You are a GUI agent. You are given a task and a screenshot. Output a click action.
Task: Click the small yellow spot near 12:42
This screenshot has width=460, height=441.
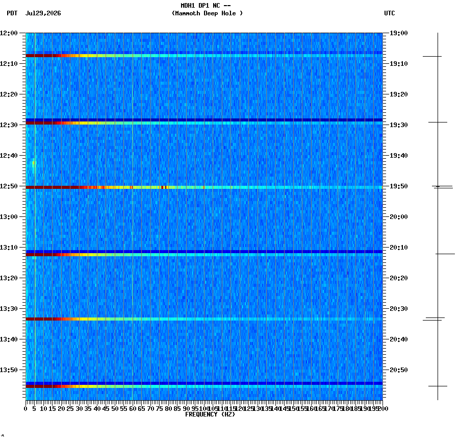pos(34,163)
